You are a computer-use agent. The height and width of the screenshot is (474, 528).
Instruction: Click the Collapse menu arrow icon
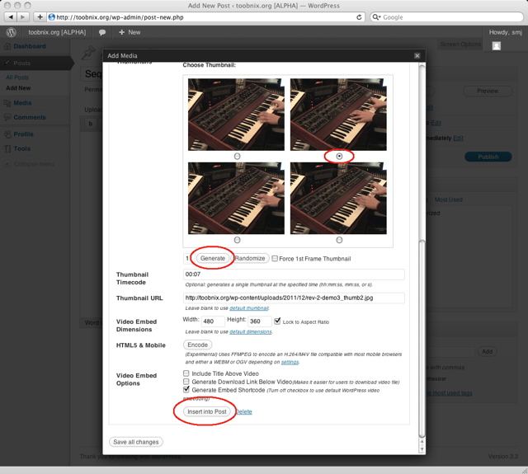coord(7,164)
